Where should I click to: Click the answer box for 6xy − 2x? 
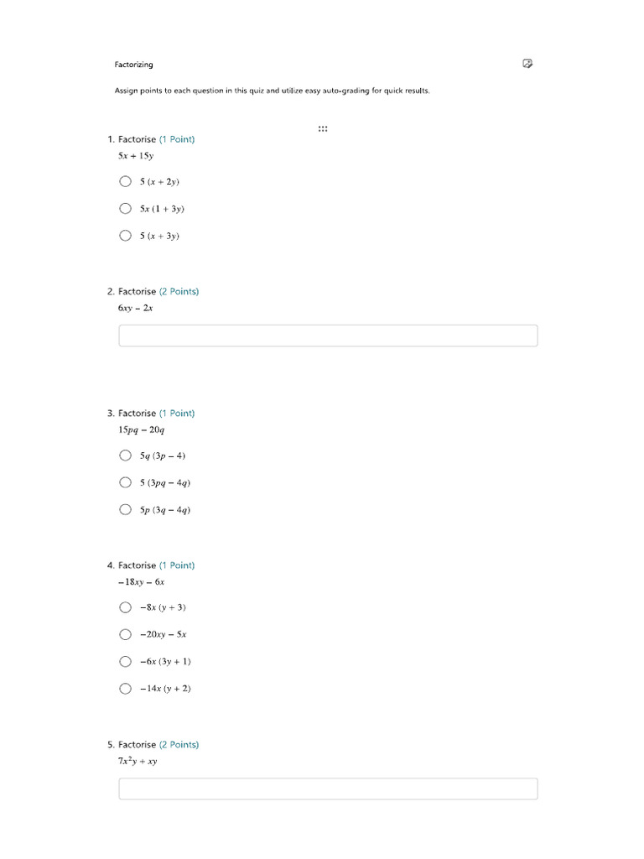click(x=328, y=336)
